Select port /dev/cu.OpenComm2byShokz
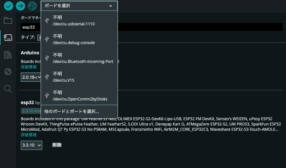Viewport: 286px width, 168px height. [x=79, y=96]
